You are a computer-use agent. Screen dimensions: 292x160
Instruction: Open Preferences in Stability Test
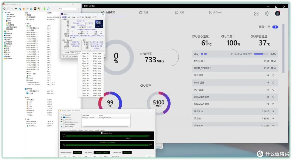[x=115, y=157]
